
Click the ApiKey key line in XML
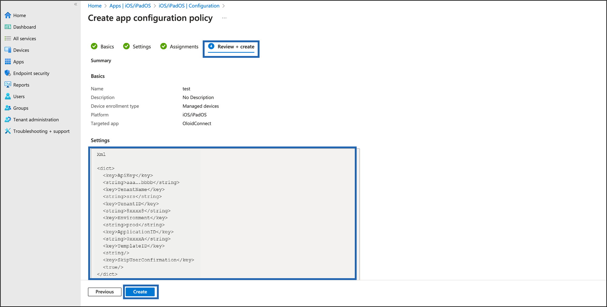tap(128, 175)
